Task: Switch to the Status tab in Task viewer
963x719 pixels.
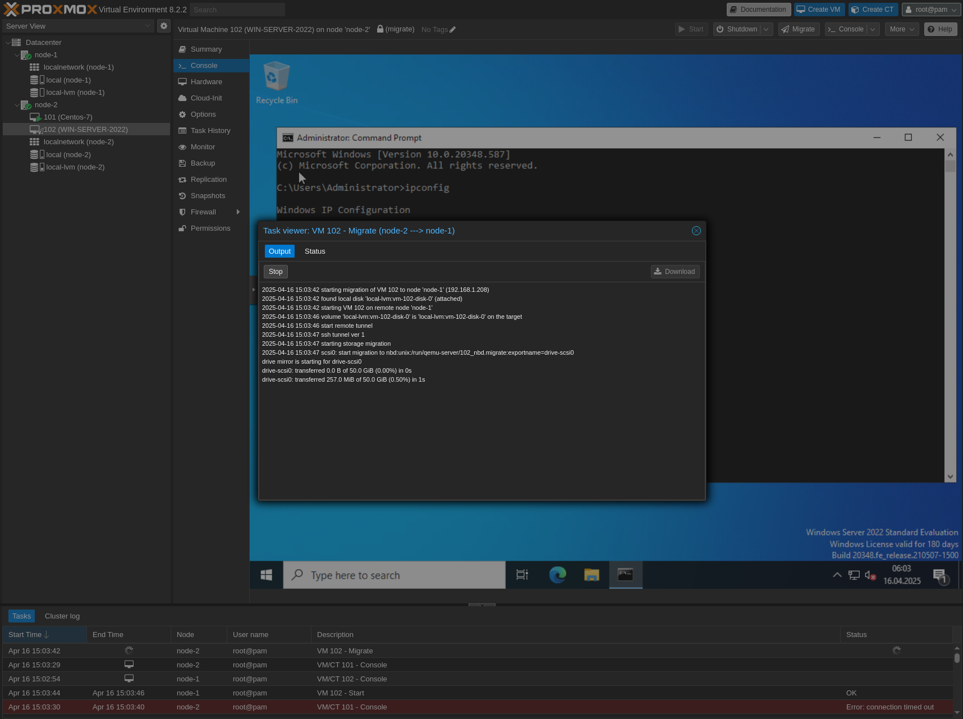Action: coord(314,251)
